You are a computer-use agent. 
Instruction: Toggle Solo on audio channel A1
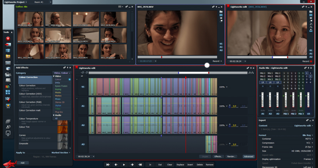[263, 110]
